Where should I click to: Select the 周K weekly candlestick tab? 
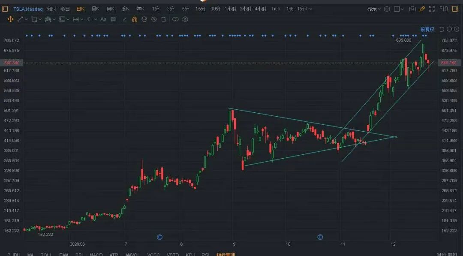(95, 9)
